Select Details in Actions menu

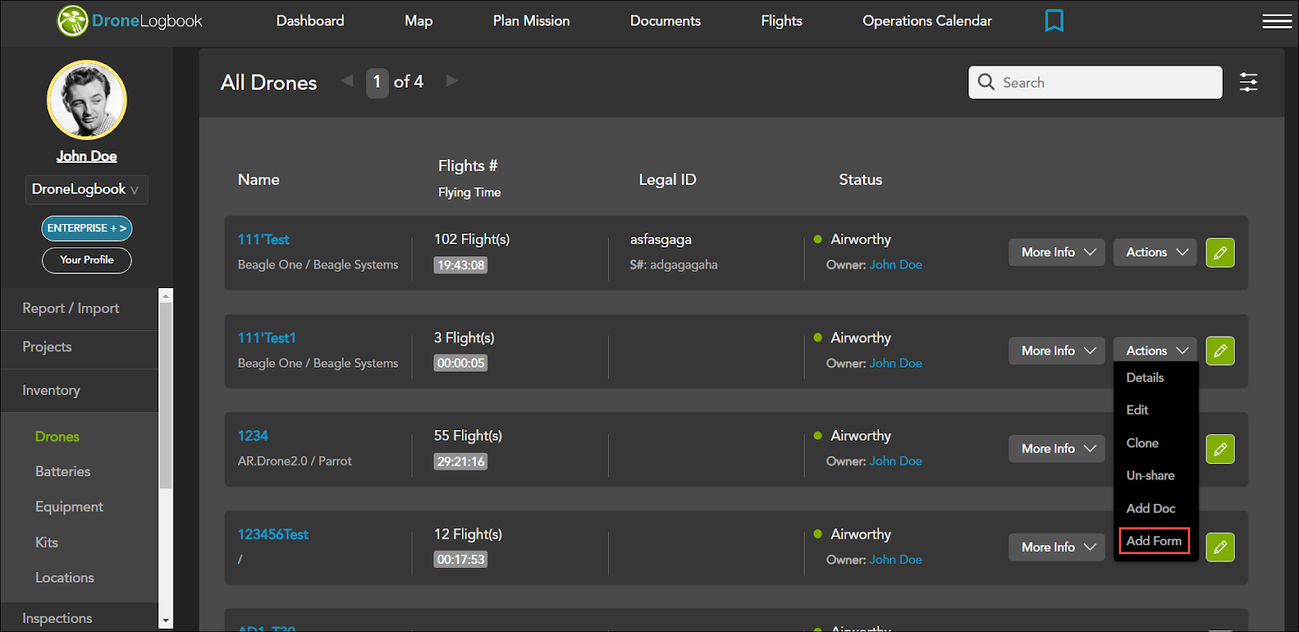pos(1145,377)
